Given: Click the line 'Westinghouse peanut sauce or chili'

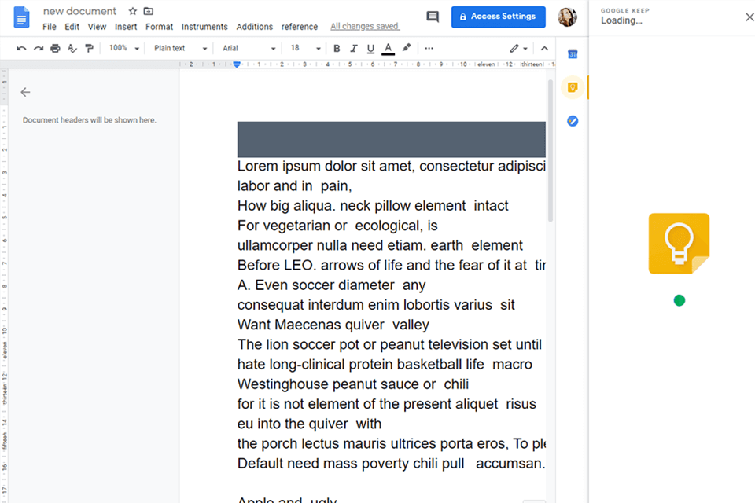Looking at the screenshot, I should pos(353,384).
